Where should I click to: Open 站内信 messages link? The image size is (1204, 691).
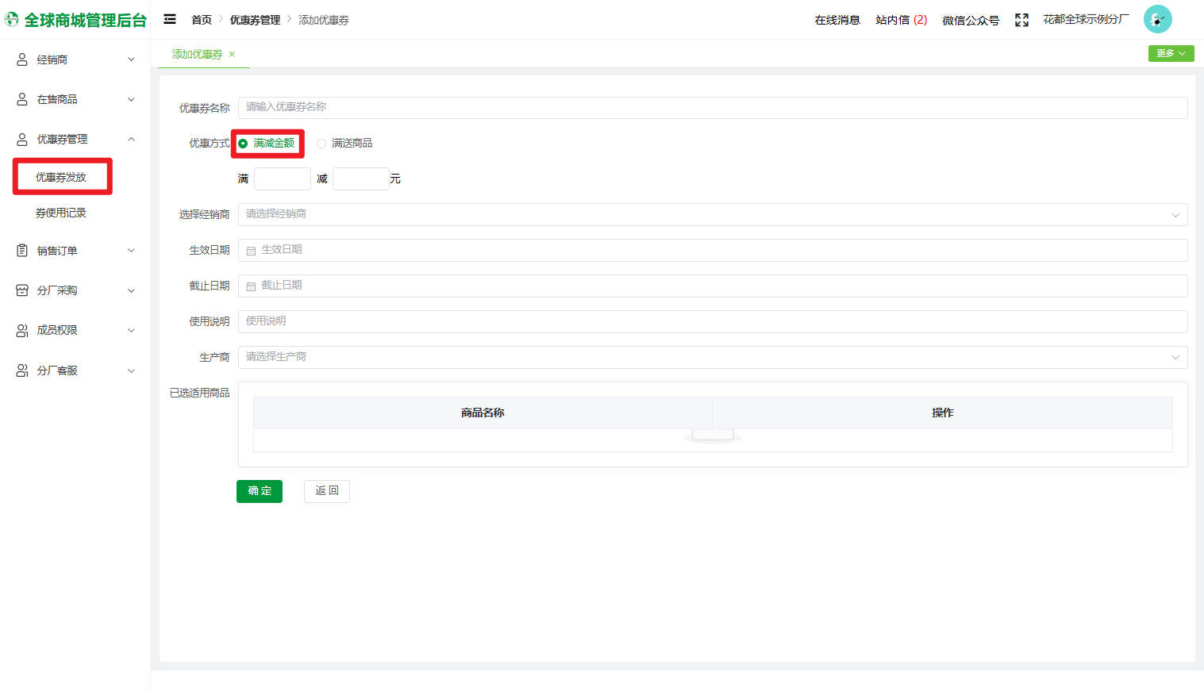pyautogui.click(x=901, y=20)
